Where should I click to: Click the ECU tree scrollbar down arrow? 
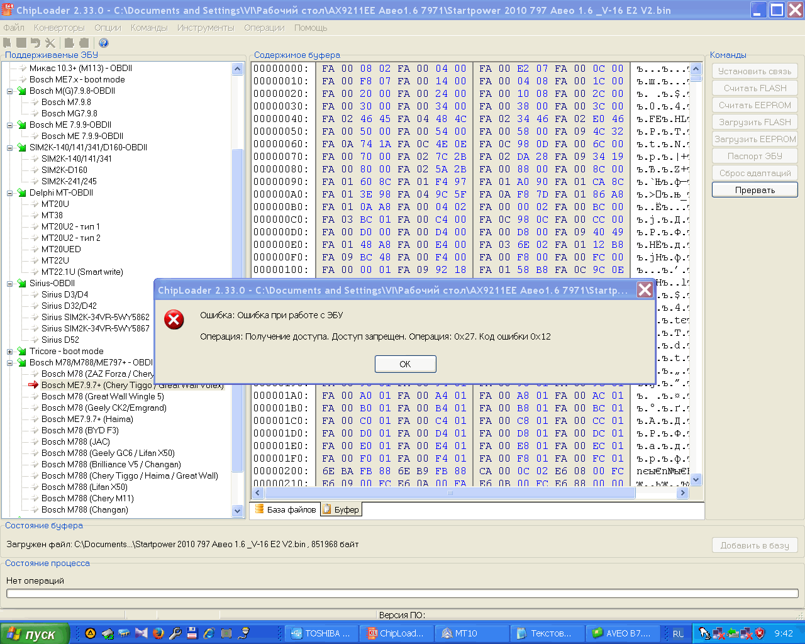[237, 511]
